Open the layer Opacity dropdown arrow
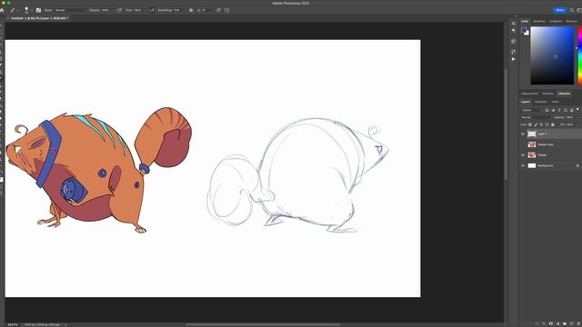The width and height of the screenshot is (582, 327). (577, 117)
